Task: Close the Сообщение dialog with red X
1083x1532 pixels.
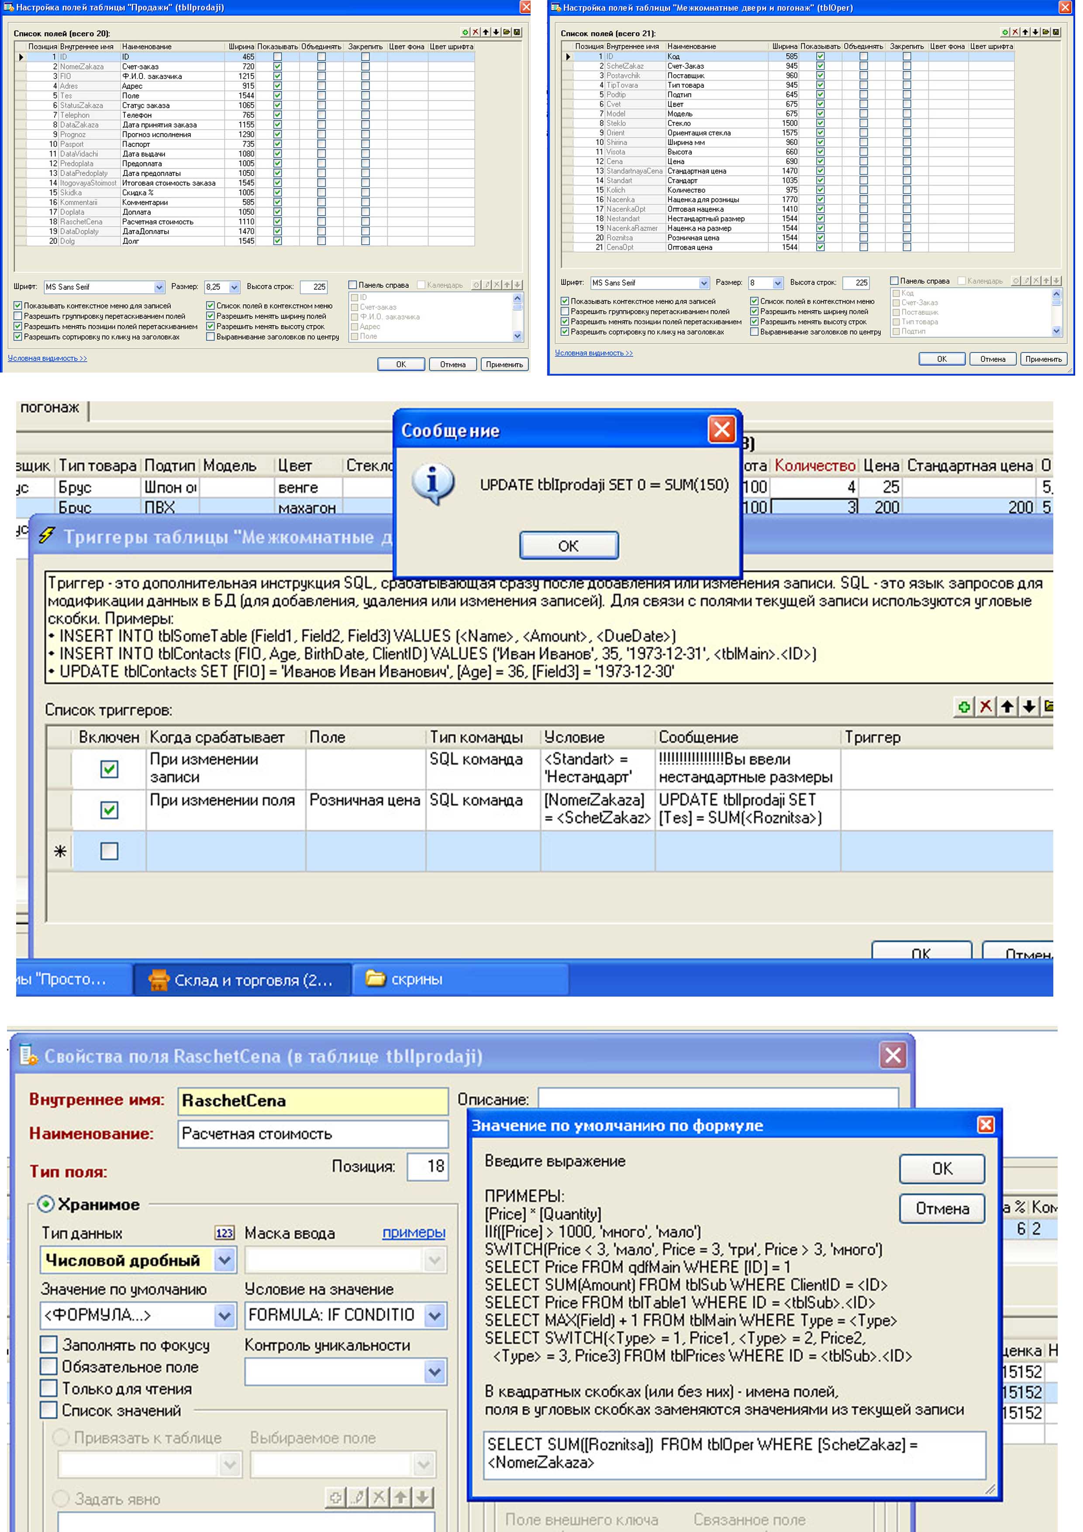Action: click(x=722, y=430)
